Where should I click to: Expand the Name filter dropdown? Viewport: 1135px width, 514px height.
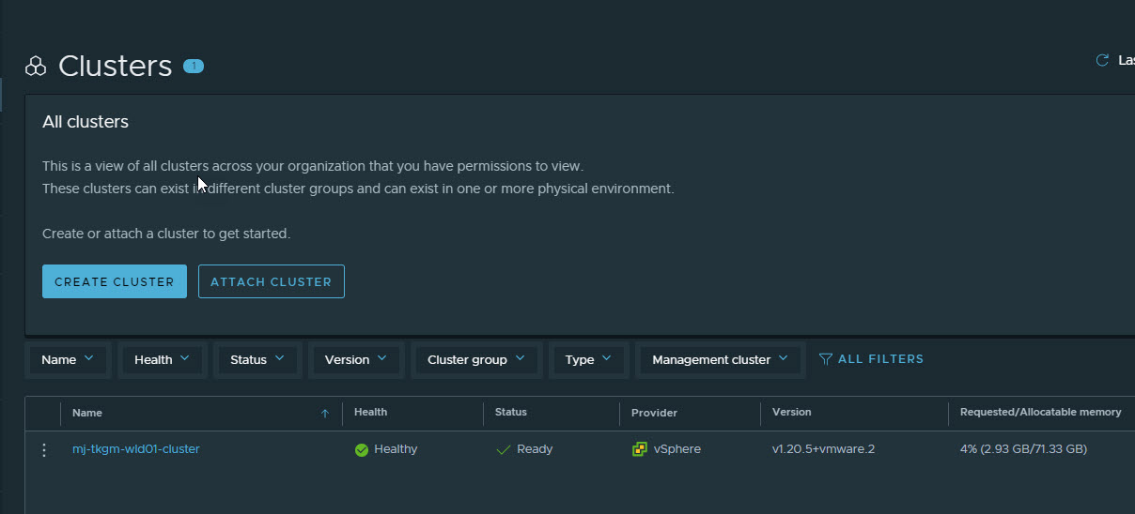(68, 360)
